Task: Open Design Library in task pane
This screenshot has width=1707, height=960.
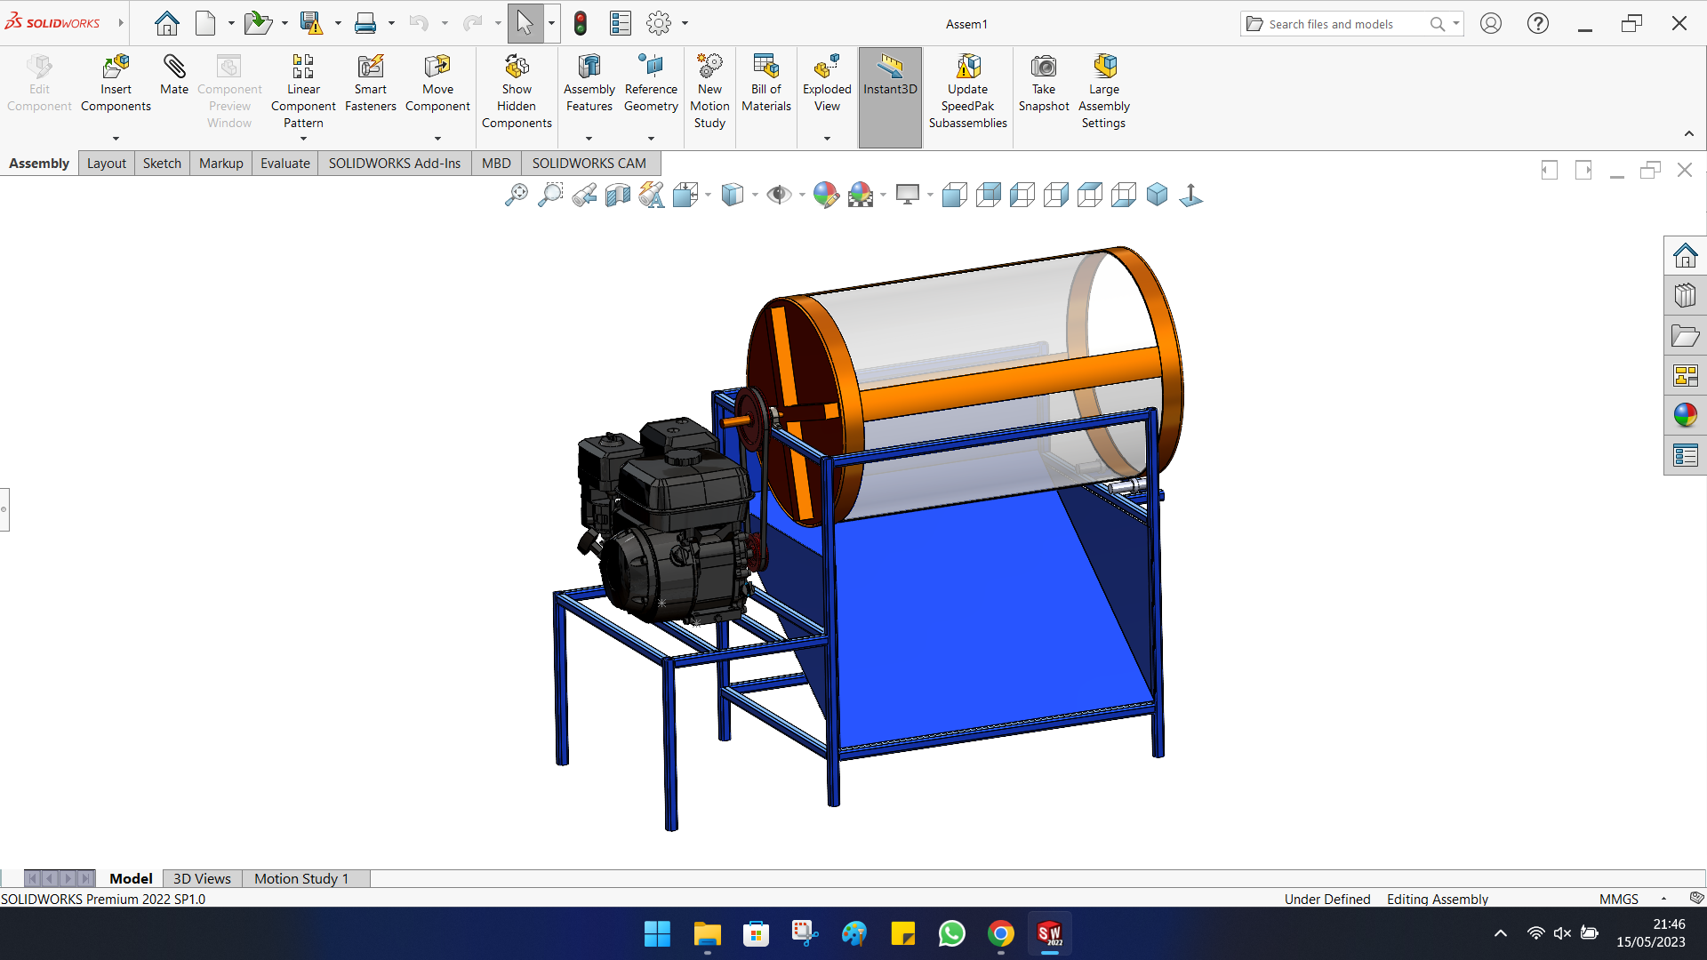Action: pos(1685,295)
